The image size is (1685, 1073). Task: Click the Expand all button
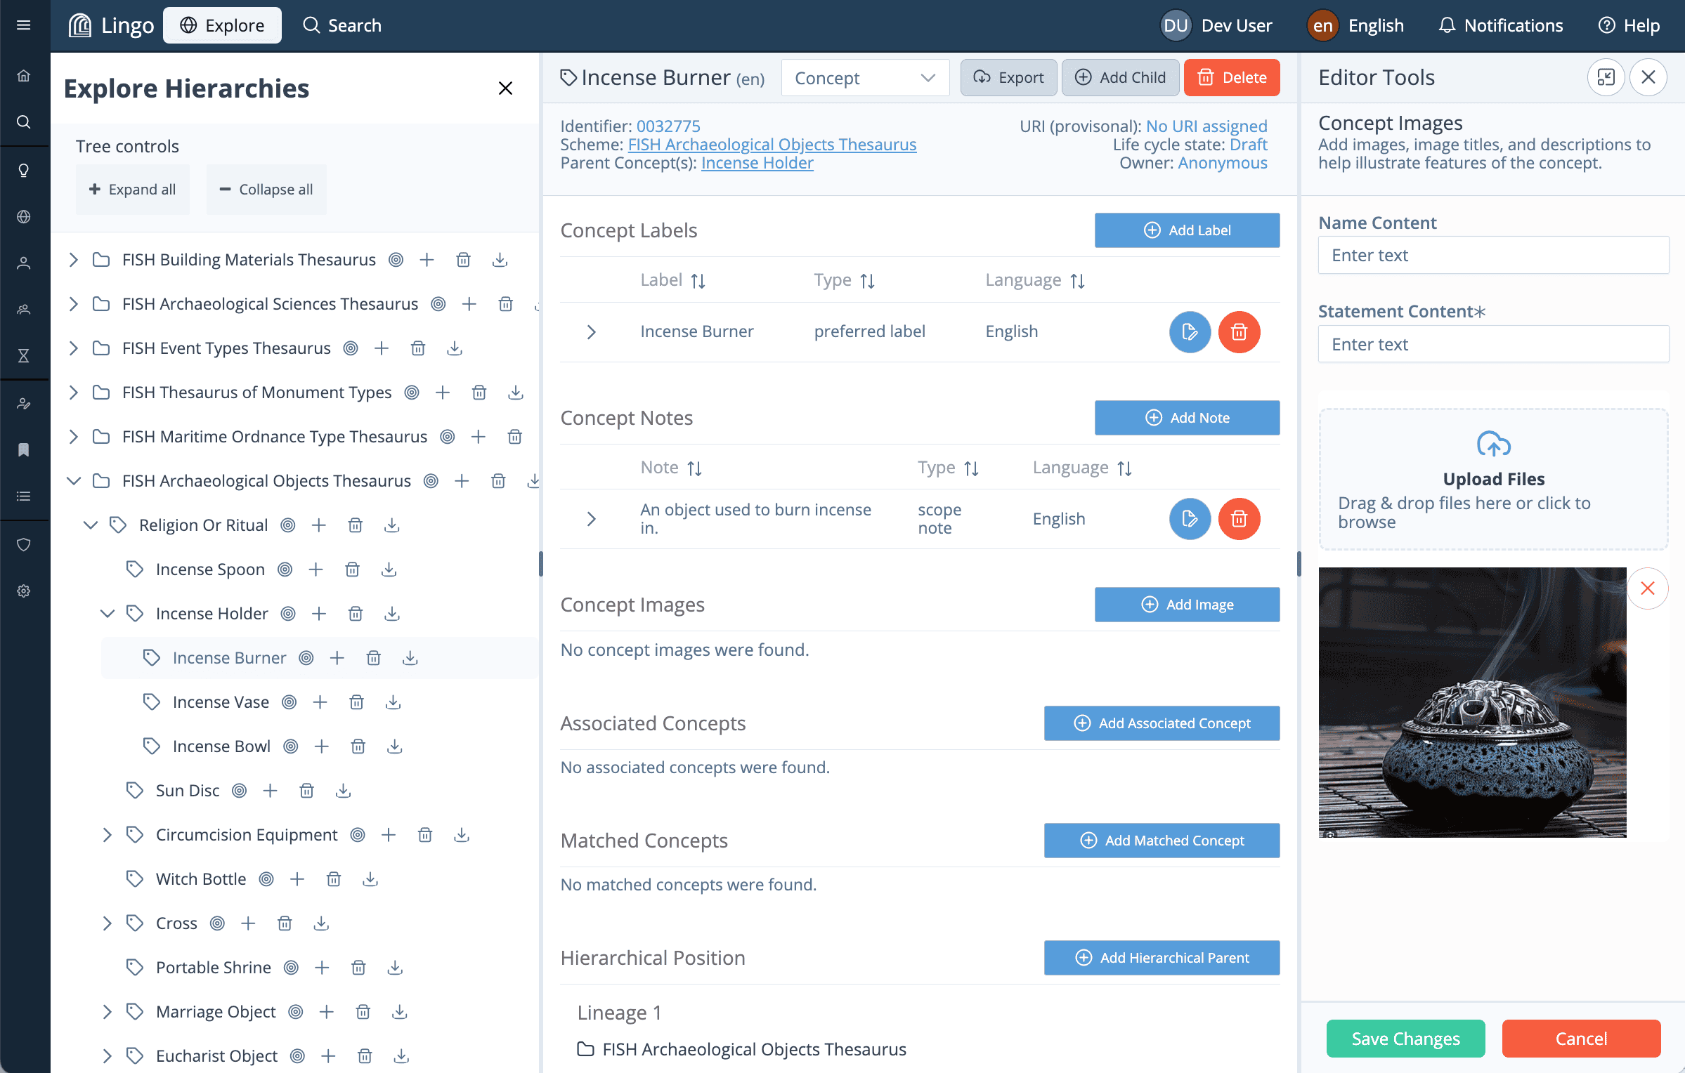[x=133, y=190]
